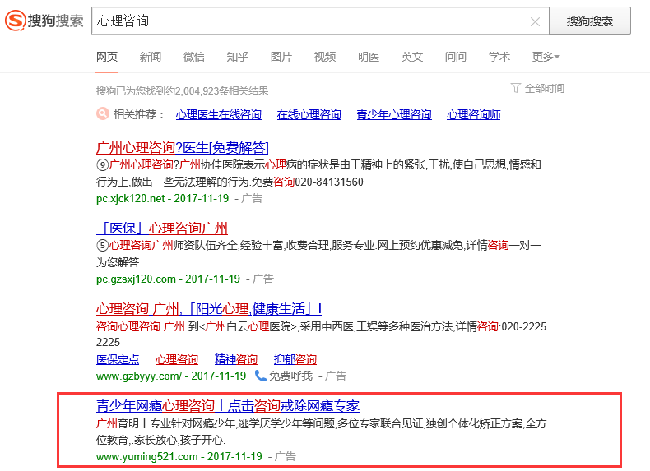Click the circled 5 badge icon
The width and height of the screenshot is (650, 471).
[x=102, y=245]
